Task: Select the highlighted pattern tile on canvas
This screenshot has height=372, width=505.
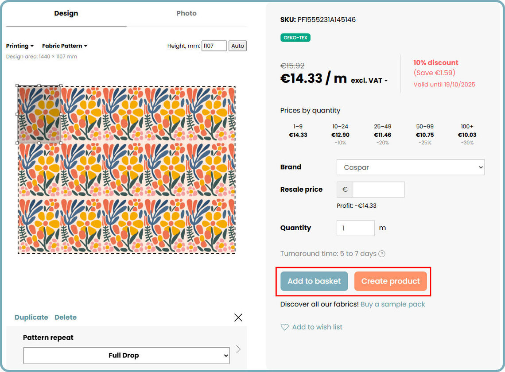Action: tap(39, 114)
